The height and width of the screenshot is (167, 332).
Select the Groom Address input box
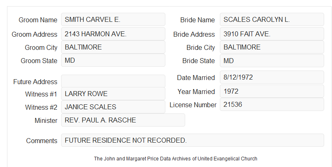click(113, 34)
